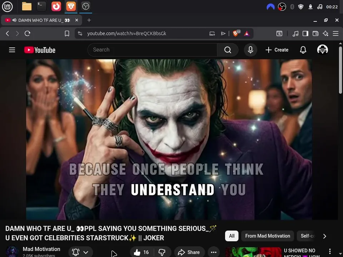
Task: Open the Create menu
Action: tap(277, 50)
